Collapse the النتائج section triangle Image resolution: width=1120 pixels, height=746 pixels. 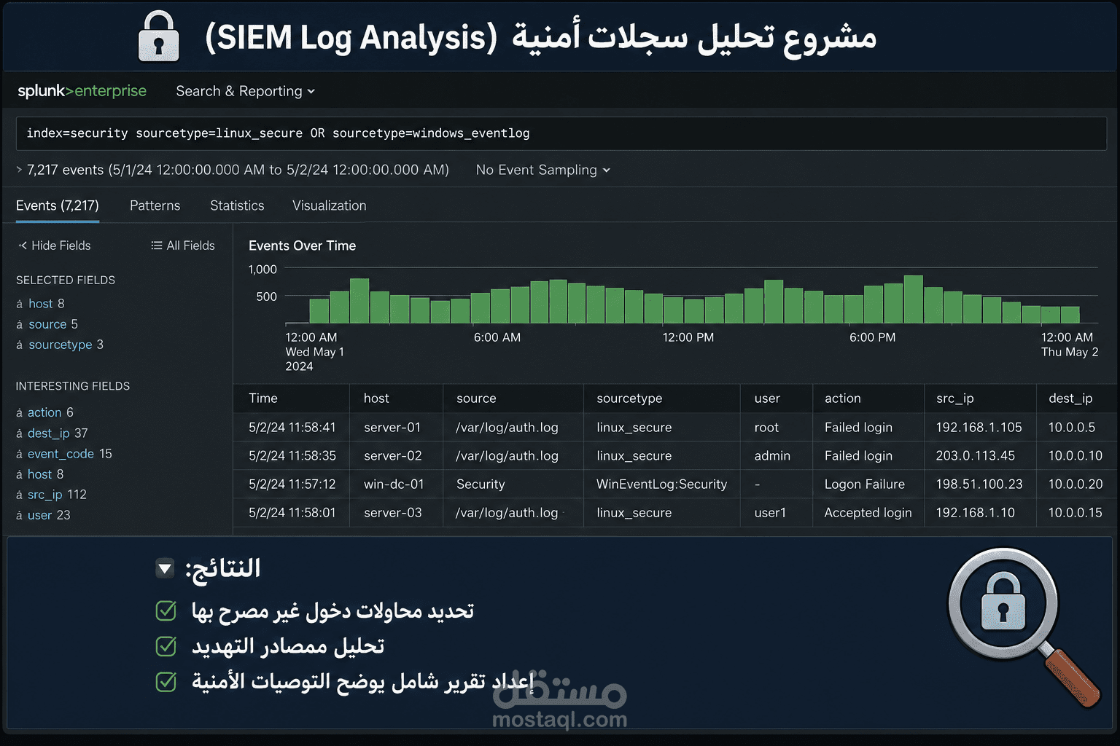click(x=166, y=568)
